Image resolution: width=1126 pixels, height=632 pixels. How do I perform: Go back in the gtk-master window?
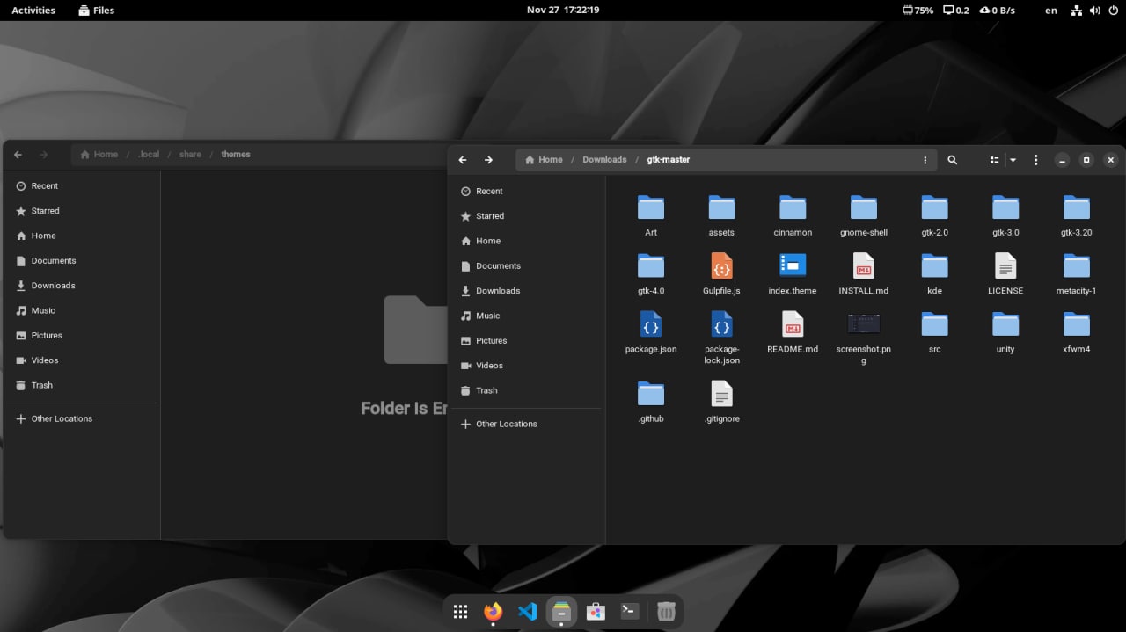coord(463,160)
